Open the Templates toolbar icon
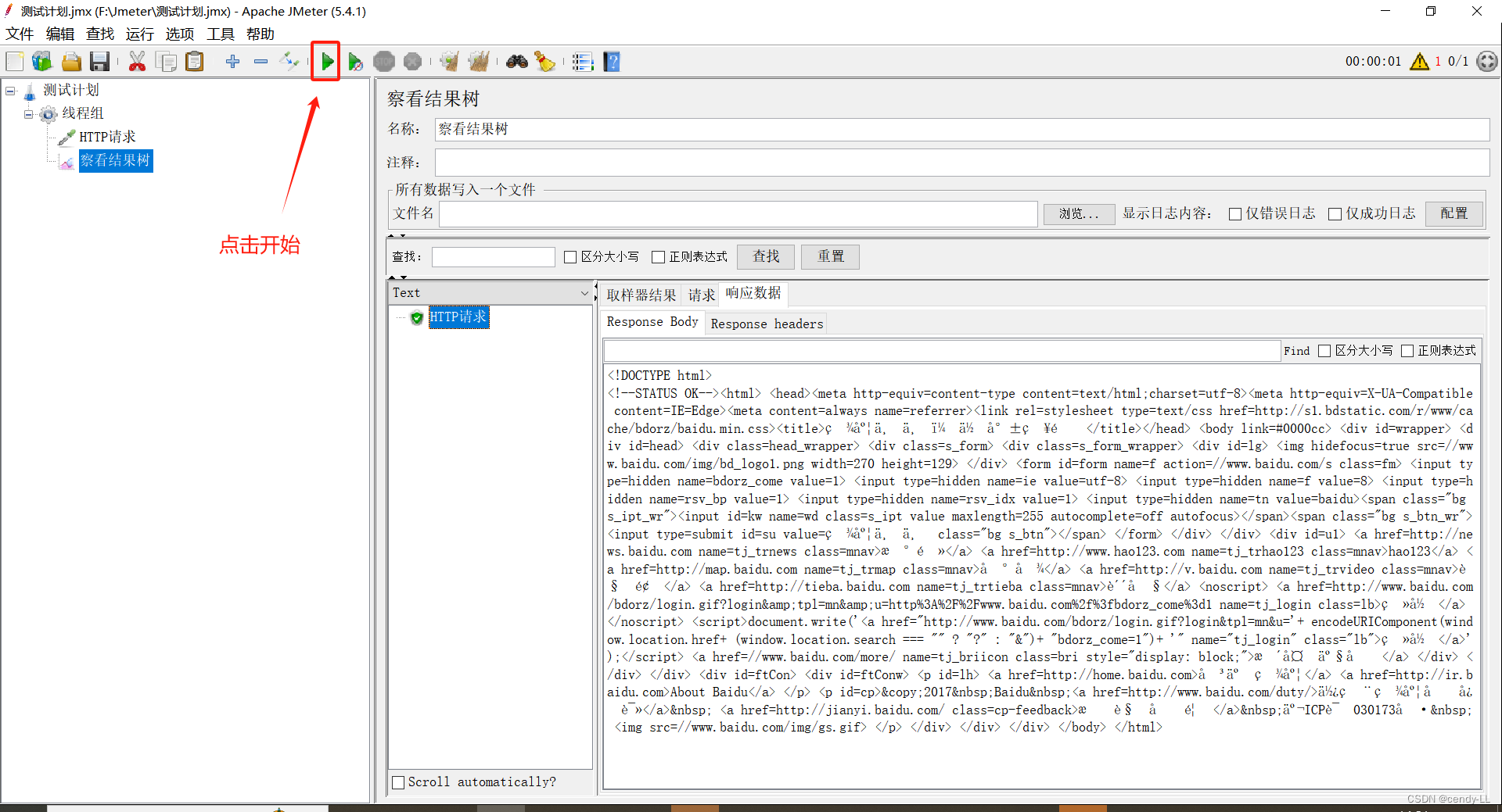Screen dimensions: 1502x812 42,62
